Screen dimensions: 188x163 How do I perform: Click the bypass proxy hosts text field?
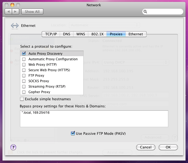pyautogui.click(x=94, y=119)
